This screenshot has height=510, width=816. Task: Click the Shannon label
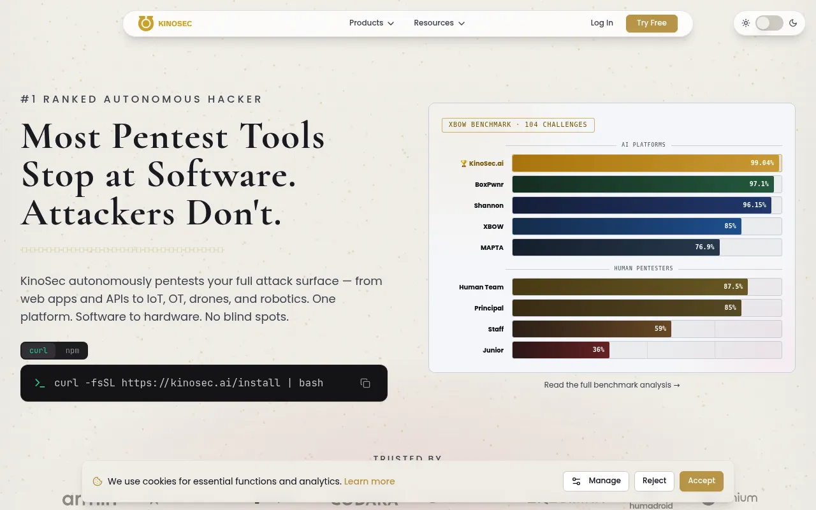tap(489, 205)
